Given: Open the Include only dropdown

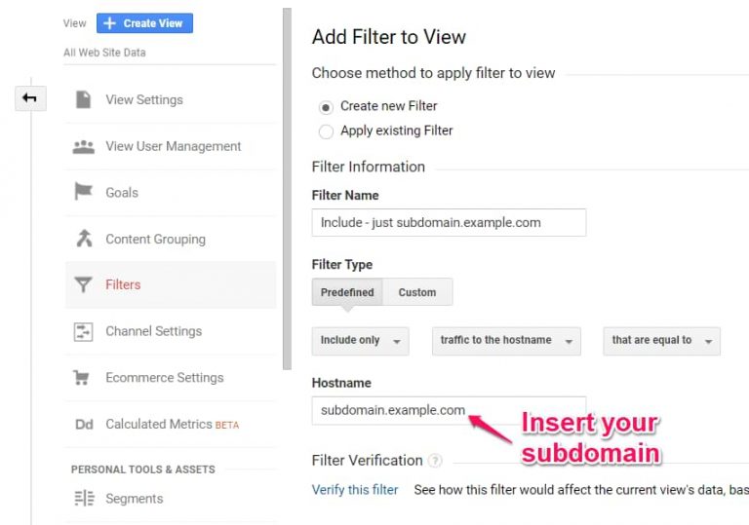Looking at the screenshot, I should tap(360, 341).
